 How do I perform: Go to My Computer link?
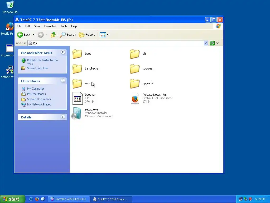(36, 89)
